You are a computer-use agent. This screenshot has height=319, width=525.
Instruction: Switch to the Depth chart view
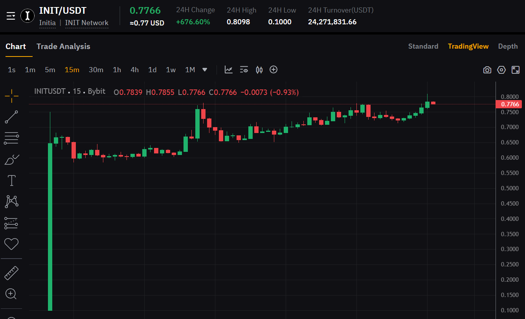pyautogui.click(x=508, y=46)
